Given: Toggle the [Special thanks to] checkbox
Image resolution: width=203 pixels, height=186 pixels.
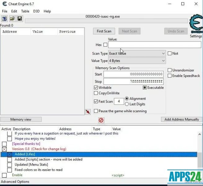Looking at the screenshot, I should [x=4, y=144].
